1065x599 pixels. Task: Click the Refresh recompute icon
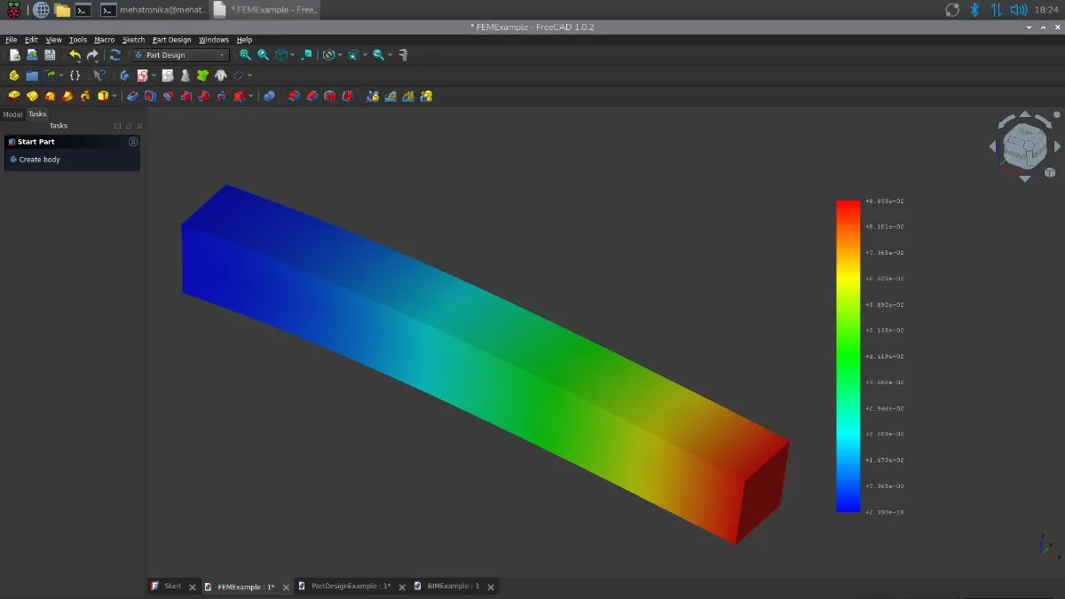(115, 55)
